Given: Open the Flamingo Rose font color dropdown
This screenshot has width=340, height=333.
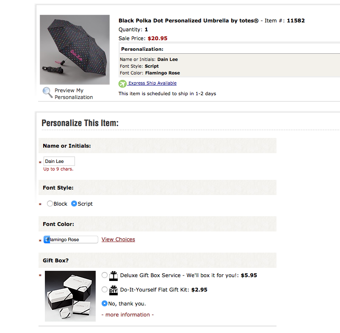Looking at the screenshot, I should [x=71, y=239].
